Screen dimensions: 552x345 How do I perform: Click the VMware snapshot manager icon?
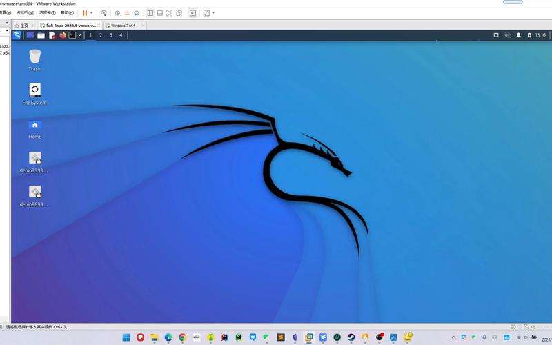tap(137, 13)
